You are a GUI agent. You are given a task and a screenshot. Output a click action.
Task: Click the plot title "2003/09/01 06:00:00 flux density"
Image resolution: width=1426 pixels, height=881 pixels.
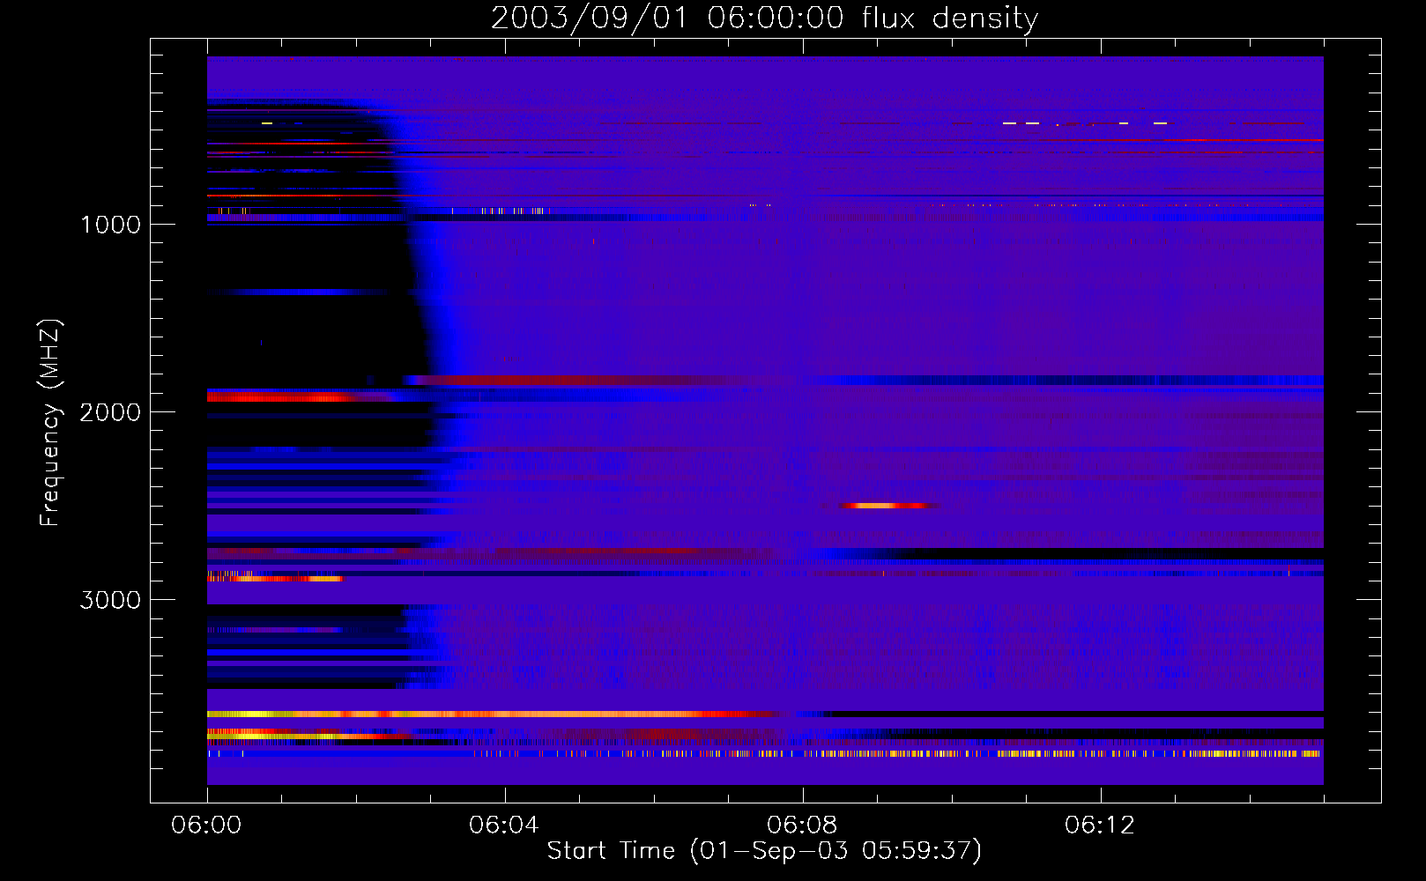point(764,19)
